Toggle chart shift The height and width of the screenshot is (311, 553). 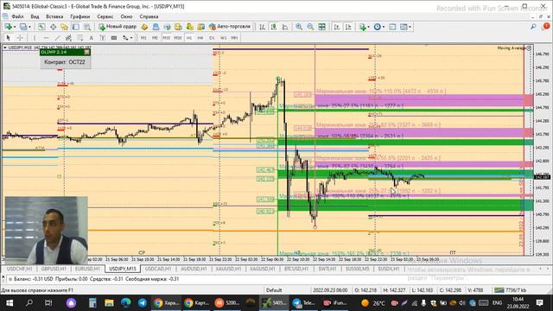pyautogui.click(x=348, y=27)
